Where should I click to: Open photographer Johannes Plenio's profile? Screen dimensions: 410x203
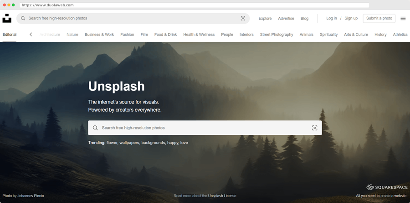pyautogui.click(x=31, y=196)
